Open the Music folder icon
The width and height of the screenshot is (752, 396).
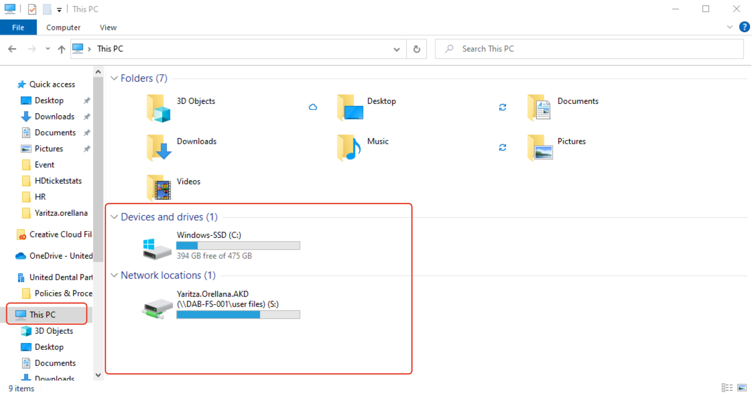click(349, 148)
